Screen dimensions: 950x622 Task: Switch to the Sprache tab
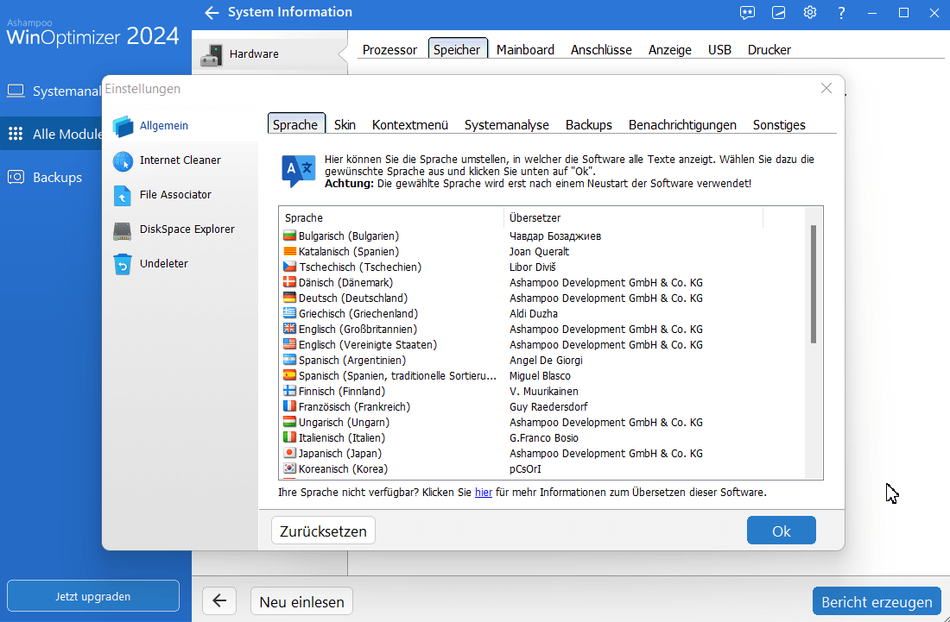point(295,124)
